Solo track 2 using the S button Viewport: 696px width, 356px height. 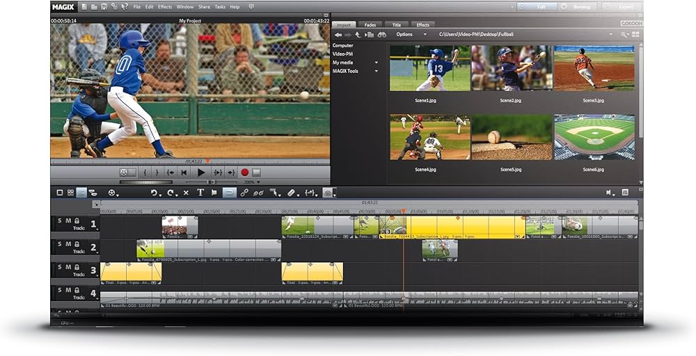[60, 244]
